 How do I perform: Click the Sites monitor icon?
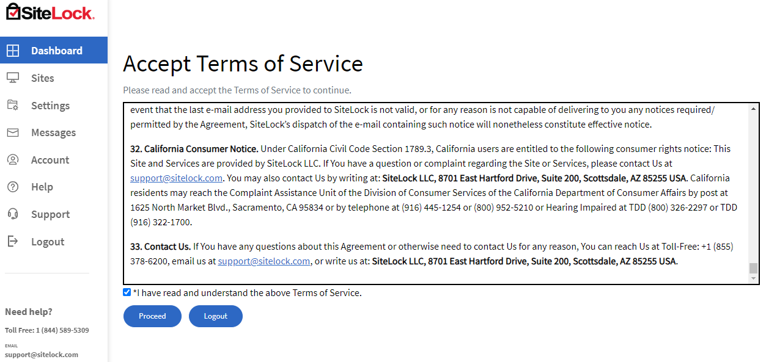coord(13,78)
